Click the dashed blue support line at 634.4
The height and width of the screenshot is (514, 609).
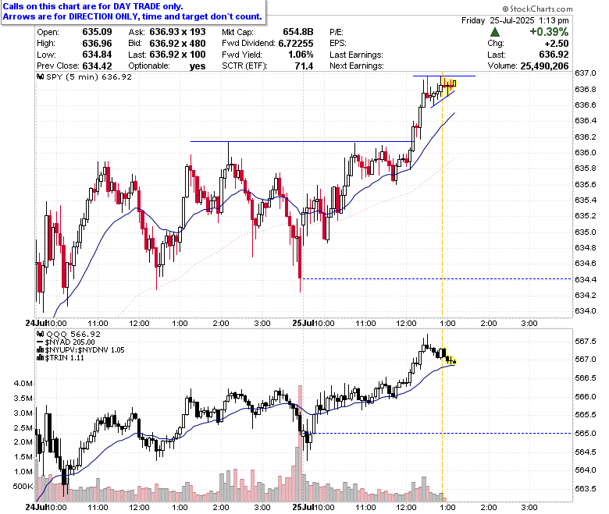(x=436, y=279)
